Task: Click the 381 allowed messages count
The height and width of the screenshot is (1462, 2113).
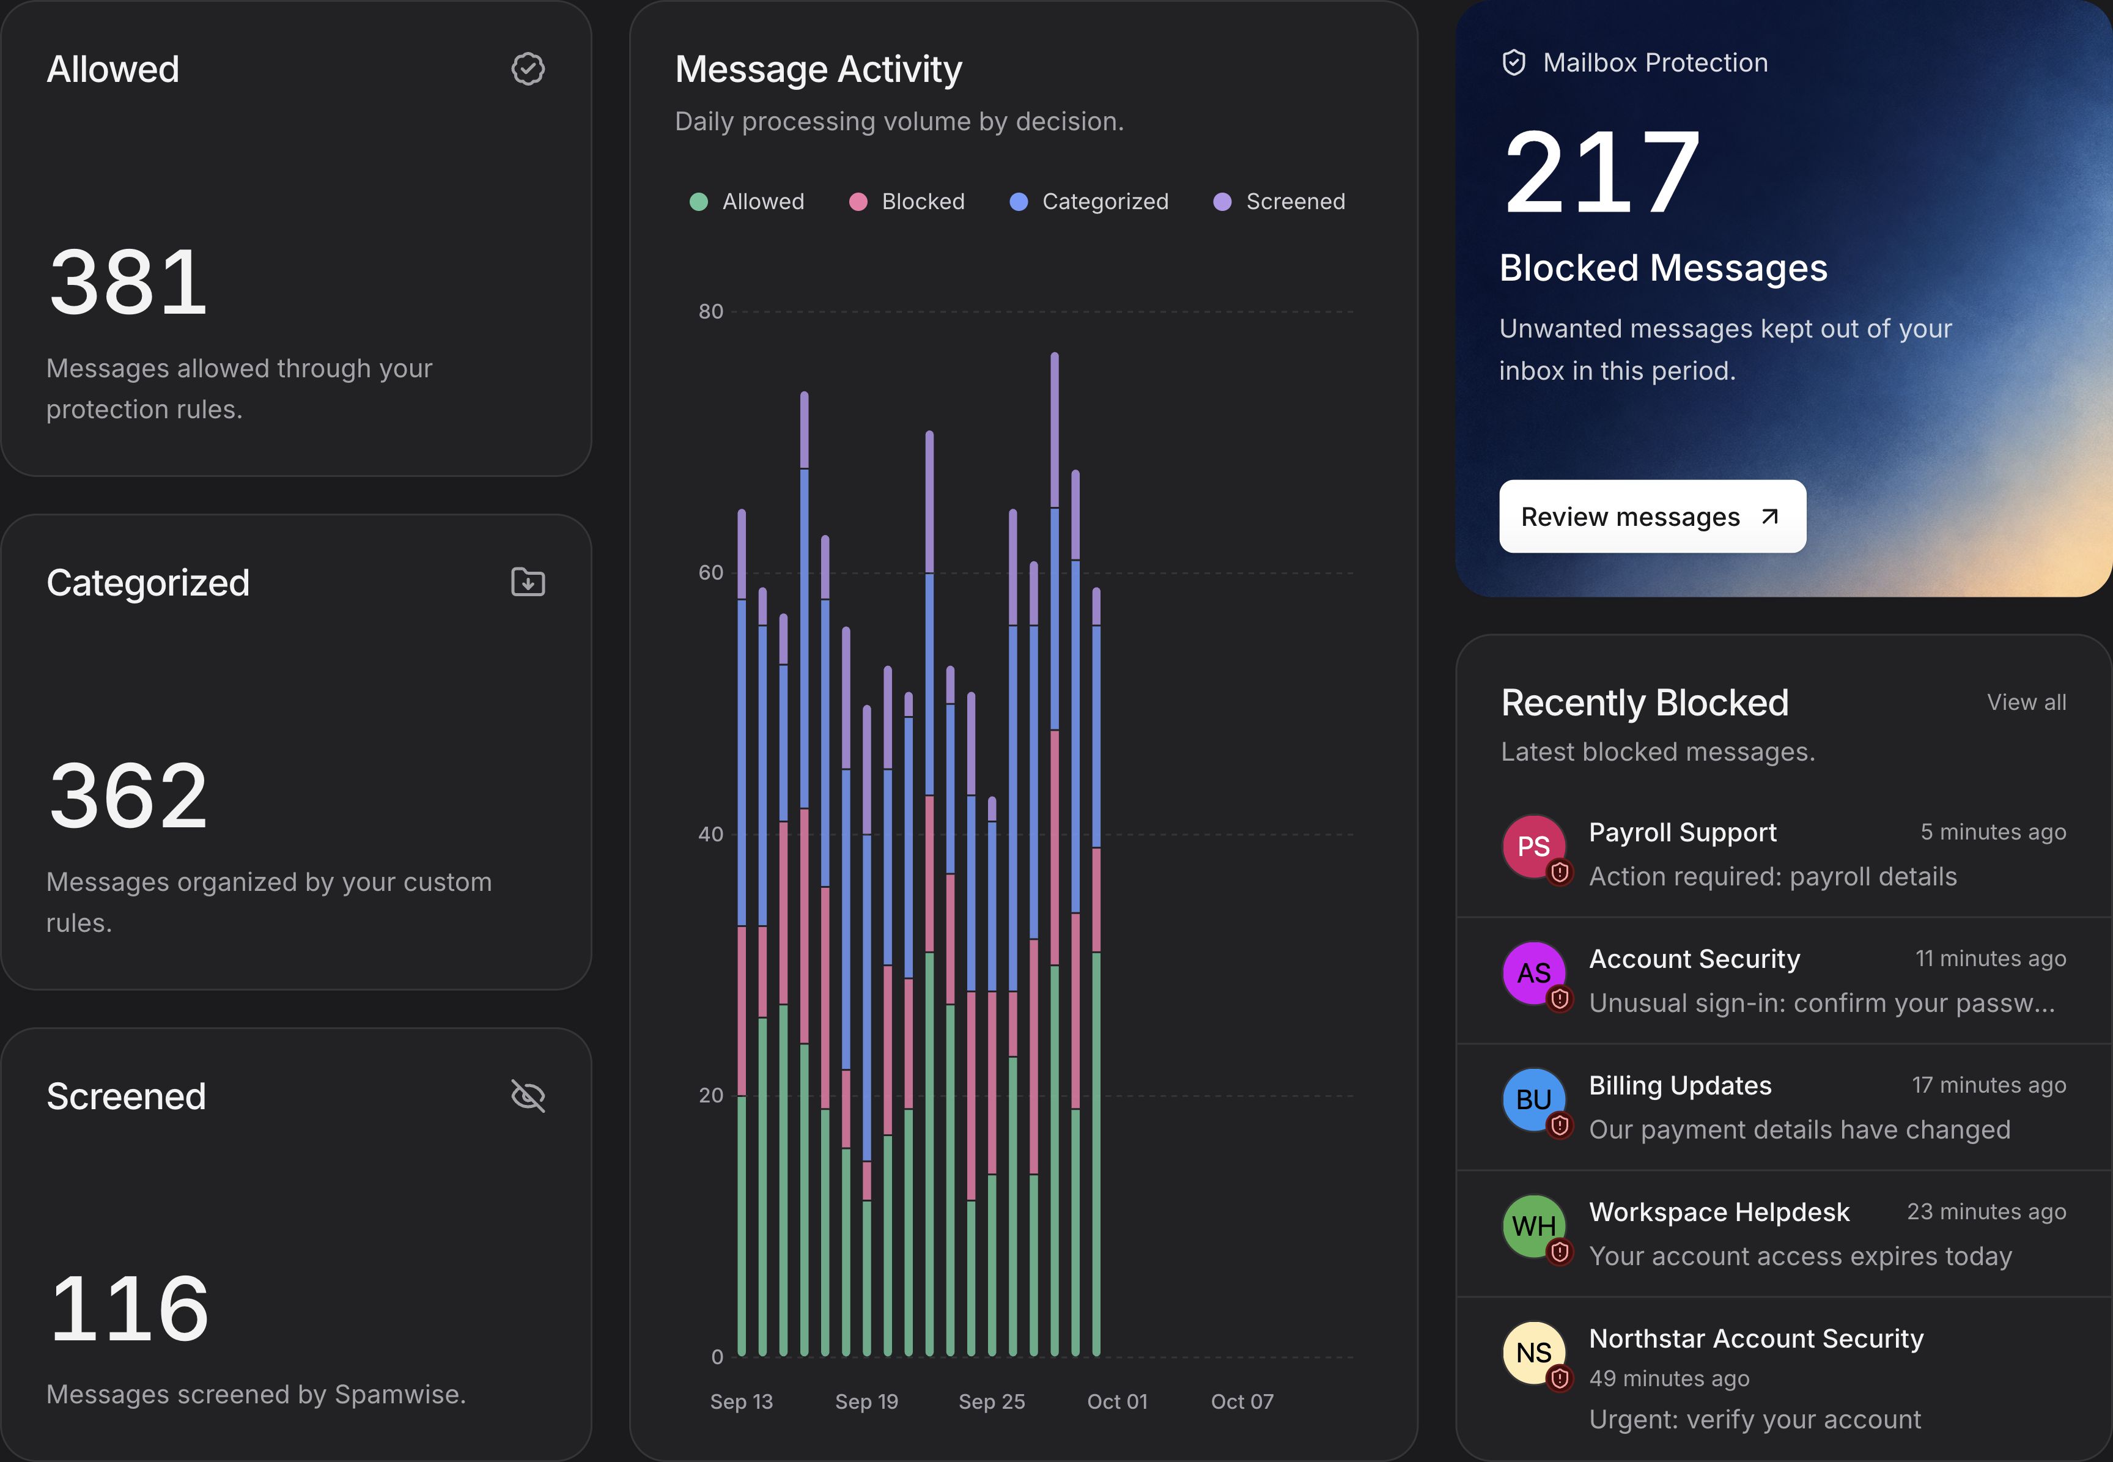Action: [128, 282]
